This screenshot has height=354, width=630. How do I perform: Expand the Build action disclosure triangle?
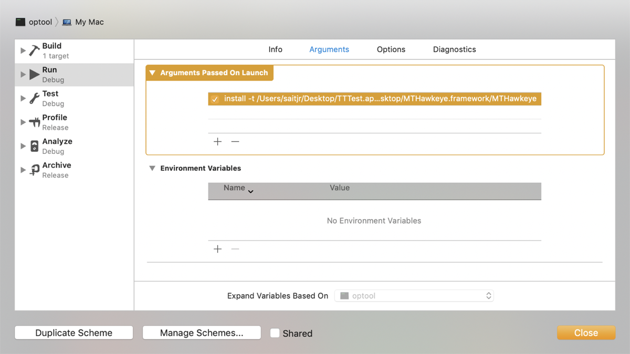click(x=23, y=50)
